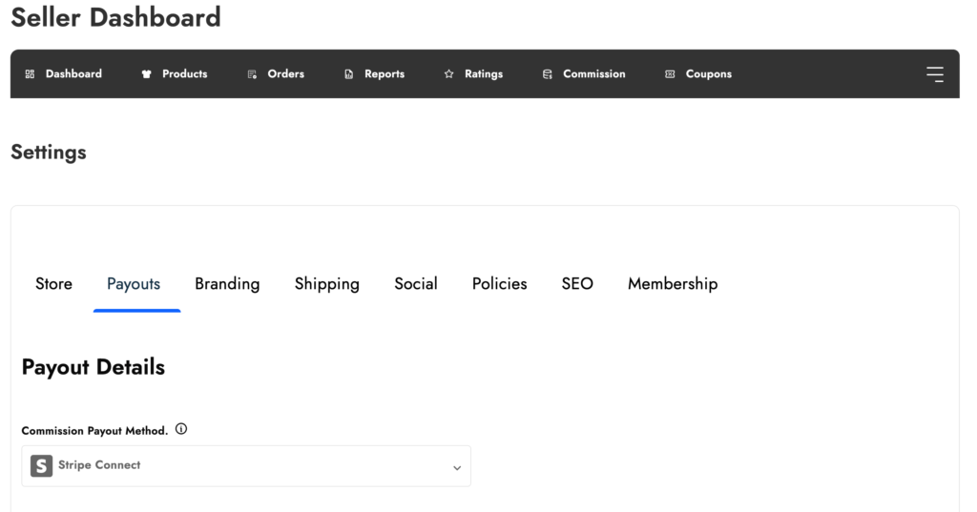977x512 pixels.
Task: Click the Ratings star icon
Action: point(448,74)
